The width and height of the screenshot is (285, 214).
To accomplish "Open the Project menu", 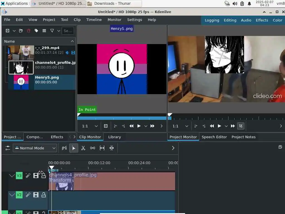I will point(49,20).
